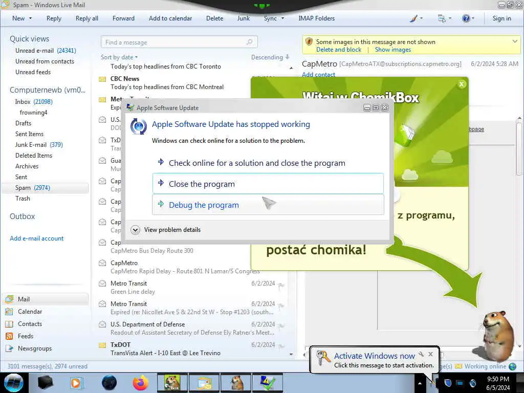Click the Sign in button

(x=501, y=18)
